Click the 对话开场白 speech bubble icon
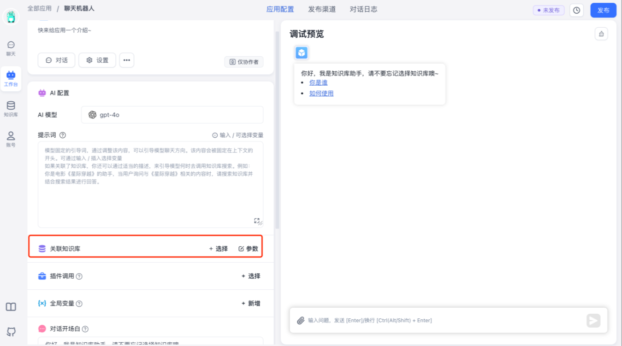622x346 pixels. [42, 329]
